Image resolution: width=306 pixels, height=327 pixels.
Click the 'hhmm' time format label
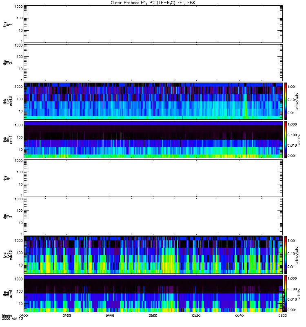[x=7, y=315]
